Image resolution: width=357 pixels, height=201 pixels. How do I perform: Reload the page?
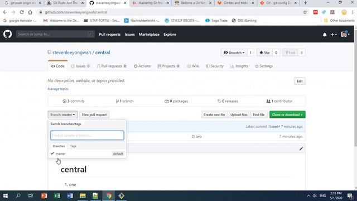click(22, 12)
